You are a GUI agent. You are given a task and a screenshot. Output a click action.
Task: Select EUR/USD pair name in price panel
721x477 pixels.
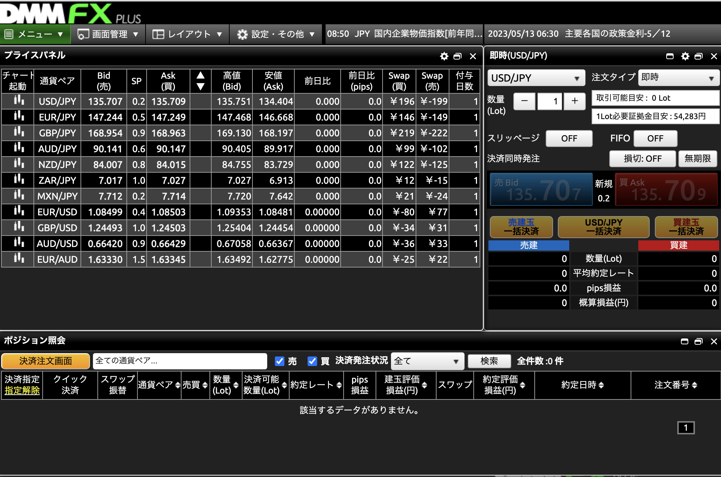57,212
